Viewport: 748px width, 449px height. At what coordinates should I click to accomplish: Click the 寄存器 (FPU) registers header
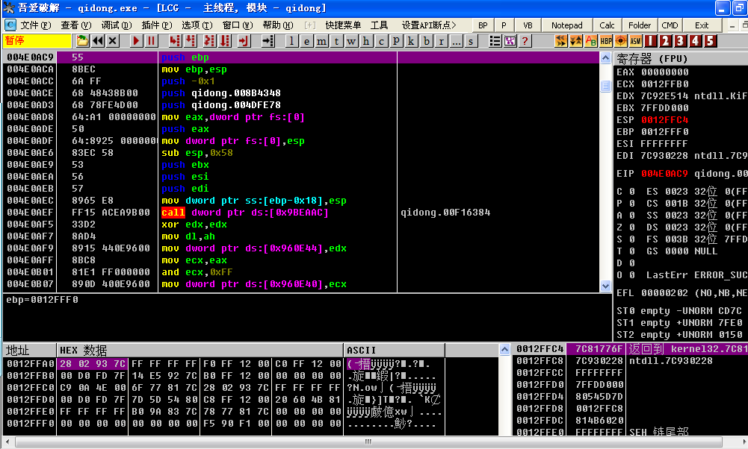click(681, 59)
